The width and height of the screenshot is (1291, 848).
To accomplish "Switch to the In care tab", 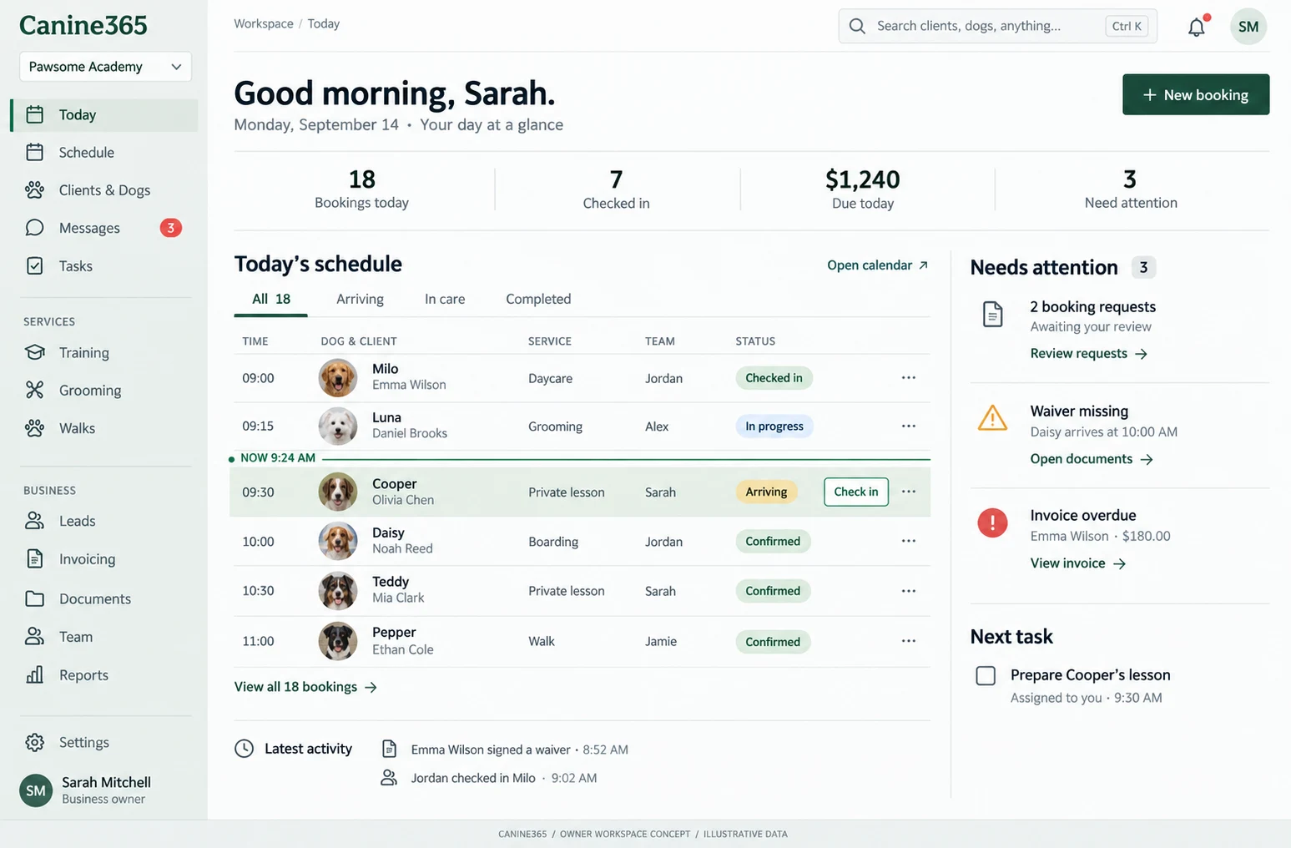I will tap(445, 299).
